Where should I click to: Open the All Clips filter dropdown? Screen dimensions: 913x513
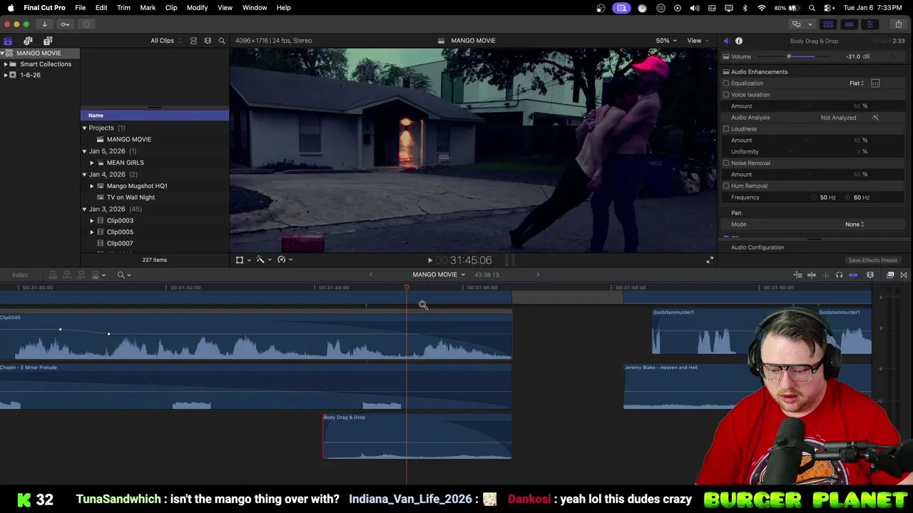165,41
